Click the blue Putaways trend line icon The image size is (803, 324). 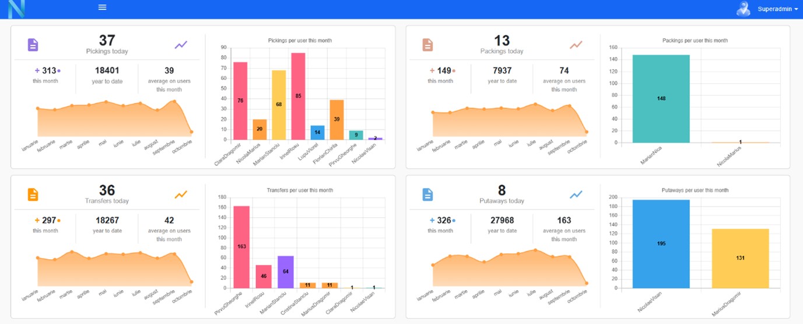click(x=576, y=194)
